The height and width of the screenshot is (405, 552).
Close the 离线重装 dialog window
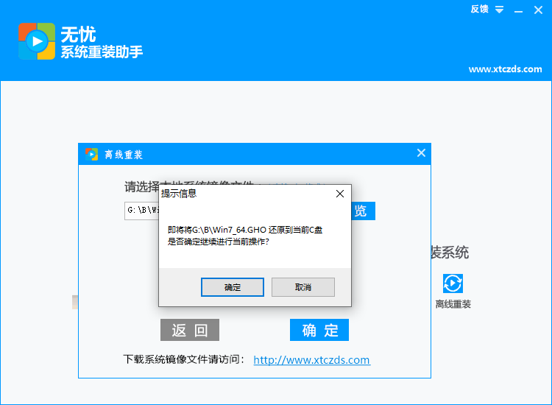click(x=421, y=153)
